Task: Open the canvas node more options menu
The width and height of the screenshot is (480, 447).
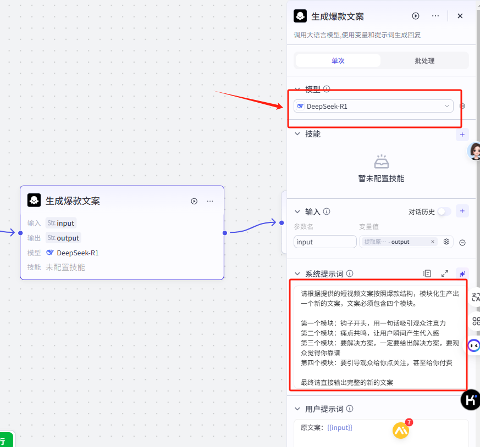Action: point(210,201)
